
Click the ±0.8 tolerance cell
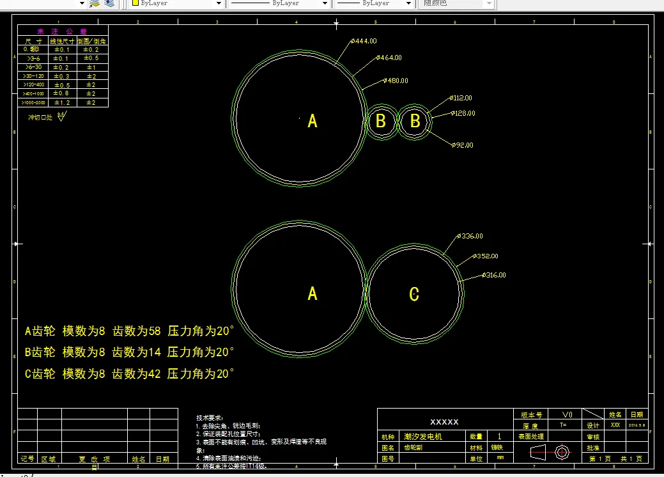[61, 93]
